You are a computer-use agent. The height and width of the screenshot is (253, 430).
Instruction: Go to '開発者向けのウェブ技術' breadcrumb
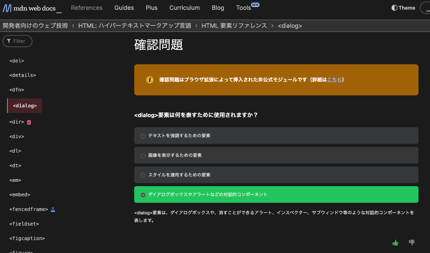[35, 26]
